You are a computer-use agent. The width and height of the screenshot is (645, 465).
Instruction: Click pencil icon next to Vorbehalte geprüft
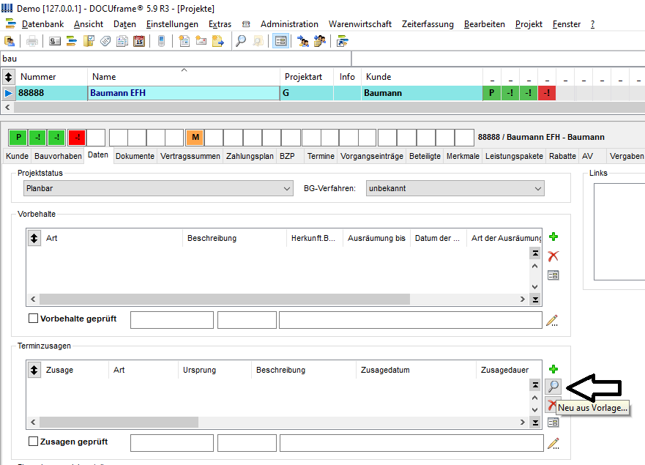point(552,320)
